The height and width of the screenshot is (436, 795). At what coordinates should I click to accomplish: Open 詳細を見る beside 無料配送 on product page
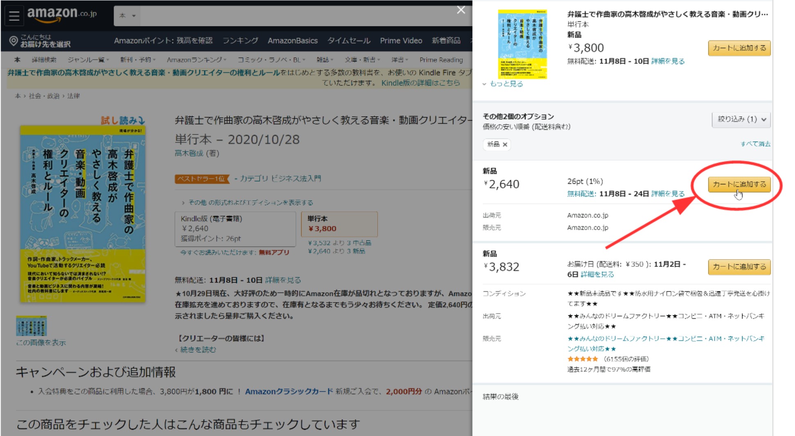pyautogui.click(x=283, y=280)
